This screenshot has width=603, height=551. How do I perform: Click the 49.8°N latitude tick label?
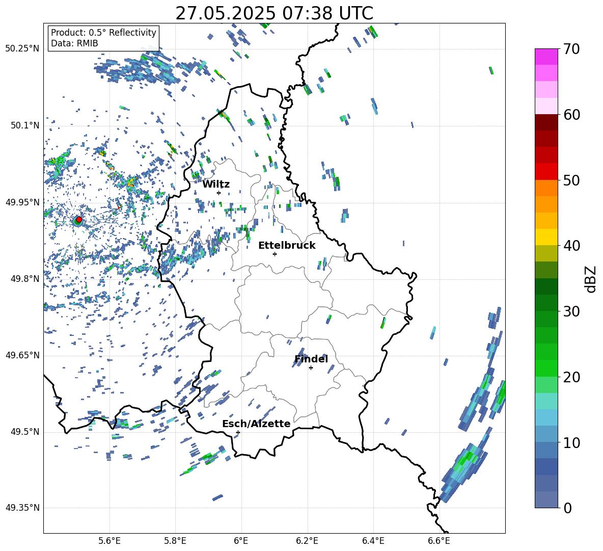click(24, 278)
